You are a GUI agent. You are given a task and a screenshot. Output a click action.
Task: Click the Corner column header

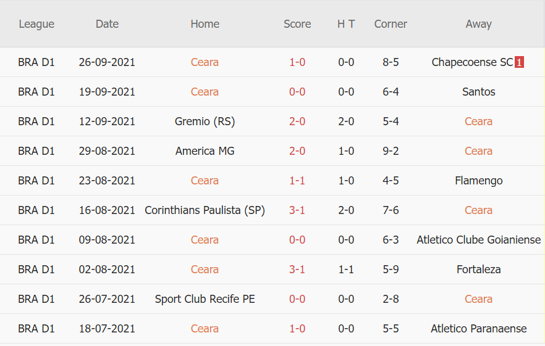pos(391,24)
